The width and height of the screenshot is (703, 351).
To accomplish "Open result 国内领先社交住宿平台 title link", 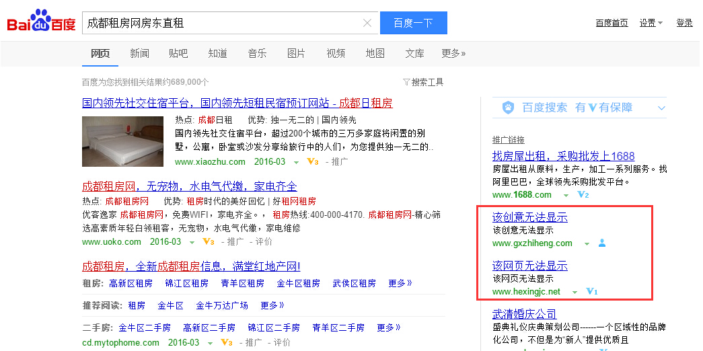I will (237, 103).
